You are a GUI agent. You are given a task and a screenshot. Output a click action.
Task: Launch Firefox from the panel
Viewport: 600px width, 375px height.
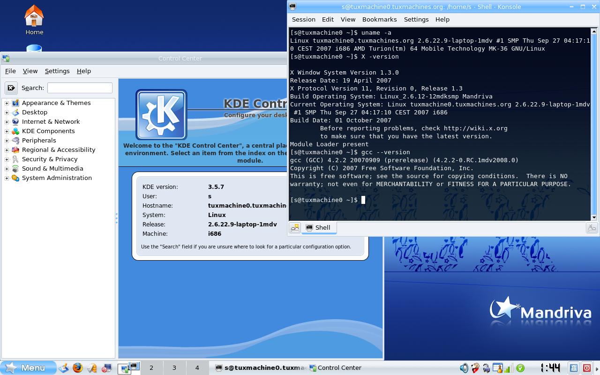pos(77,368)
